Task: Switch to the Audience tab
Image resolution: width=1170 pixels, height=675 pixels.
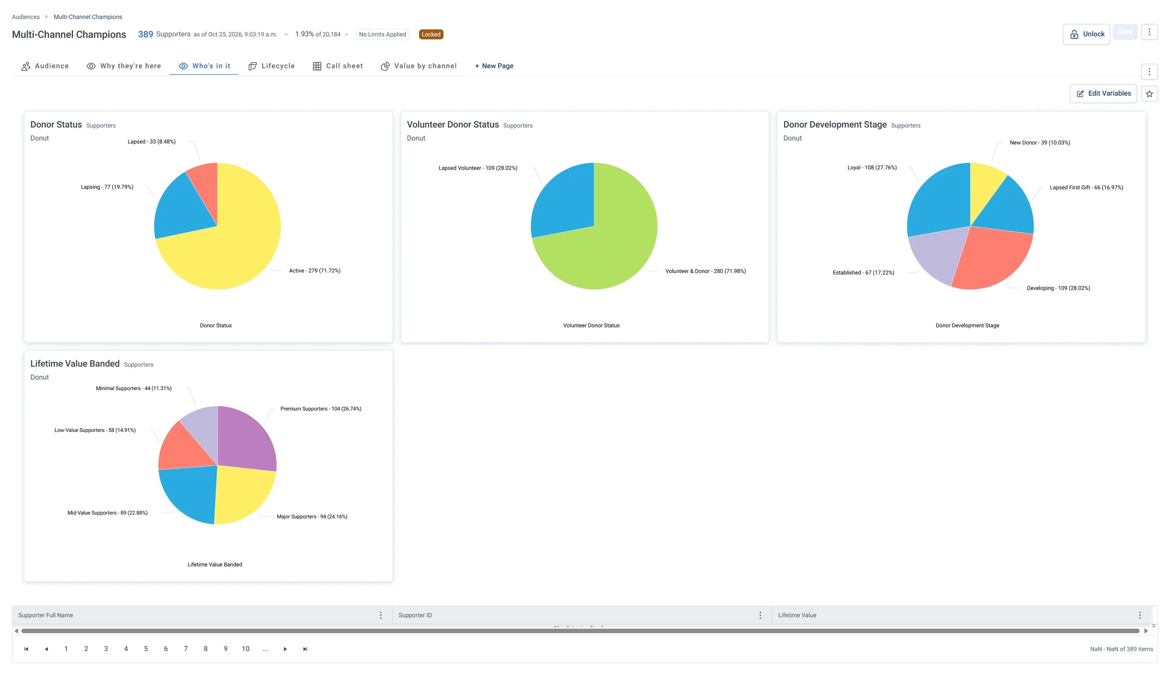Action: (x=45, y=66)
